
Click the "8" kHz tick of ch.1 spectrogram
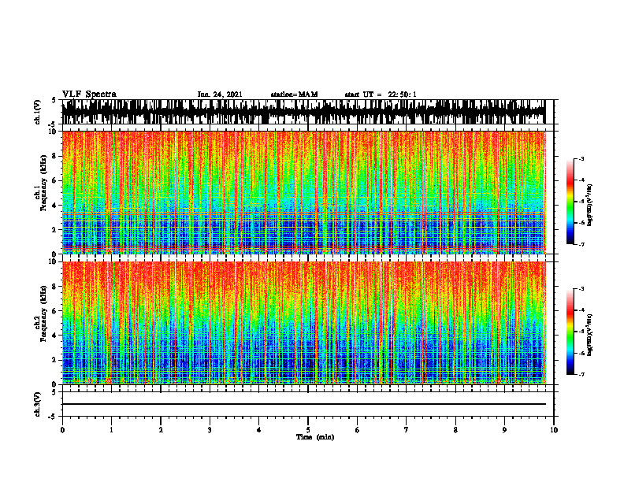click(x=55, y=156)
